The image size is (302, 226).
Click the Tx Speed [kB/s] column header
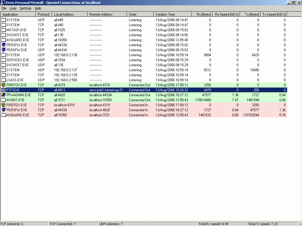click(x=274, y=14)
